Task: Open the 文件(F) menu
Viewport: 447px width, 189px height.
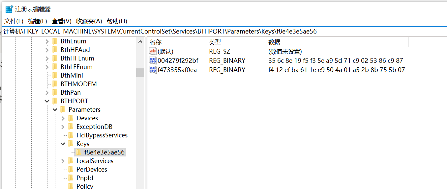Action: coord(14,21)
